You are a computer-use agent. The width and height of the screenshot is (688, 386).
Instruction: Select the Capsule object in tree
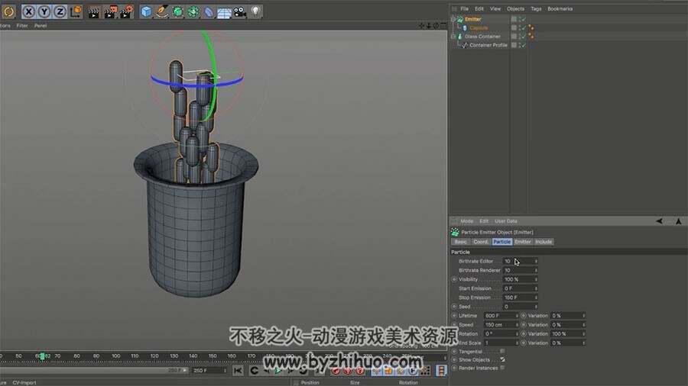click(479, 28)
